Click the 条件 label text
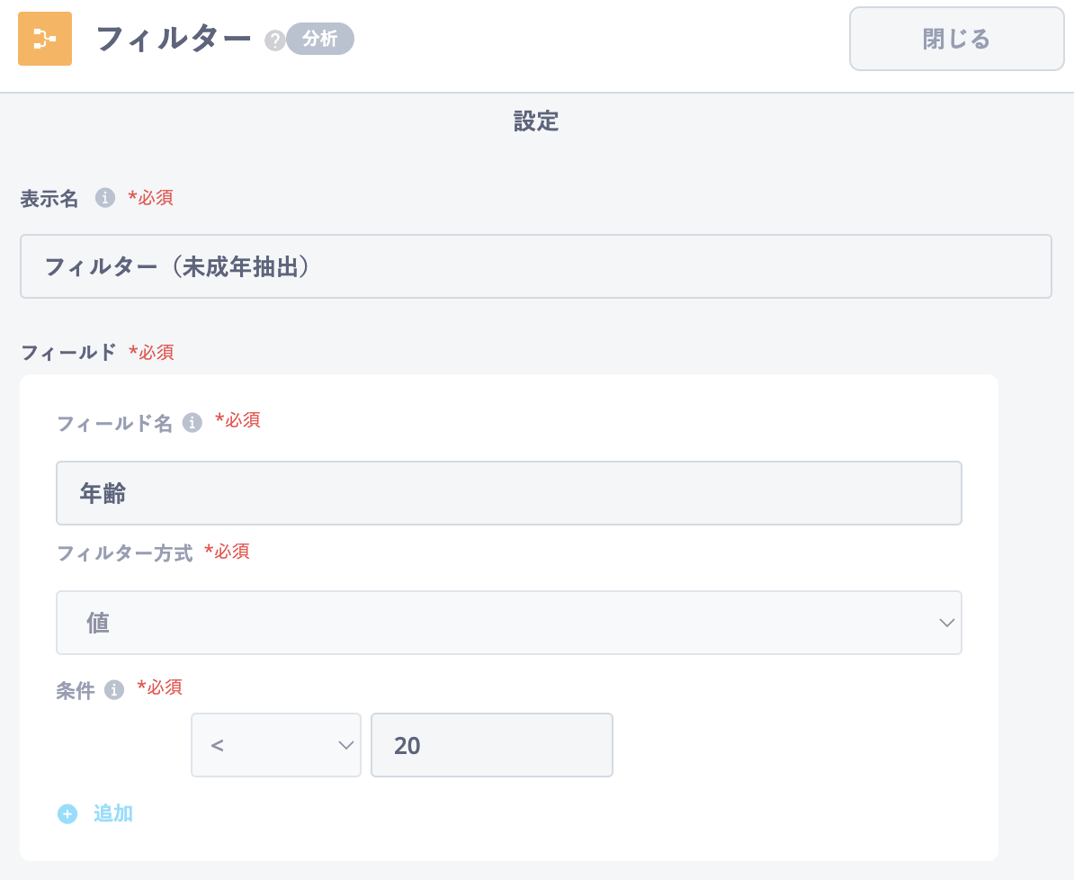 75,690
